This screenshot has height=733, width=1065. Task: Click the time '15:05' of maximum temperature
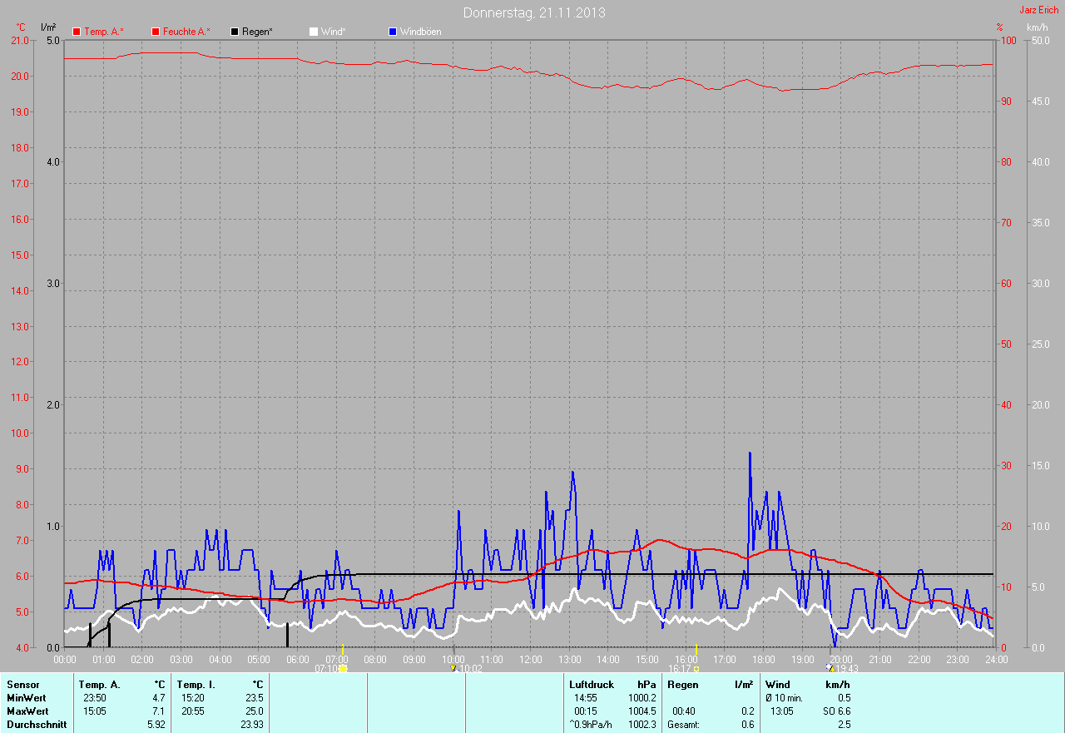[95, 711]
